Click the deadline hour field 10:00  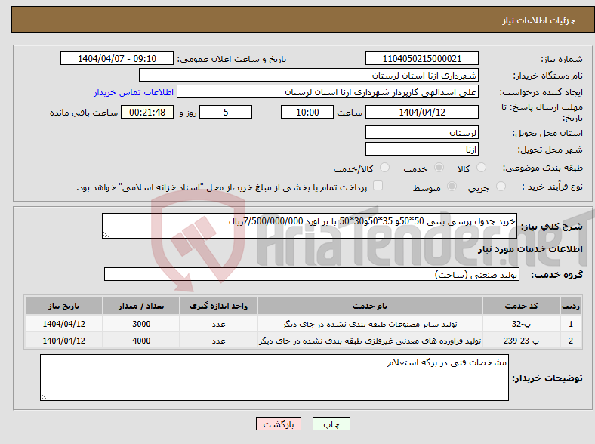tap(307, 112)
